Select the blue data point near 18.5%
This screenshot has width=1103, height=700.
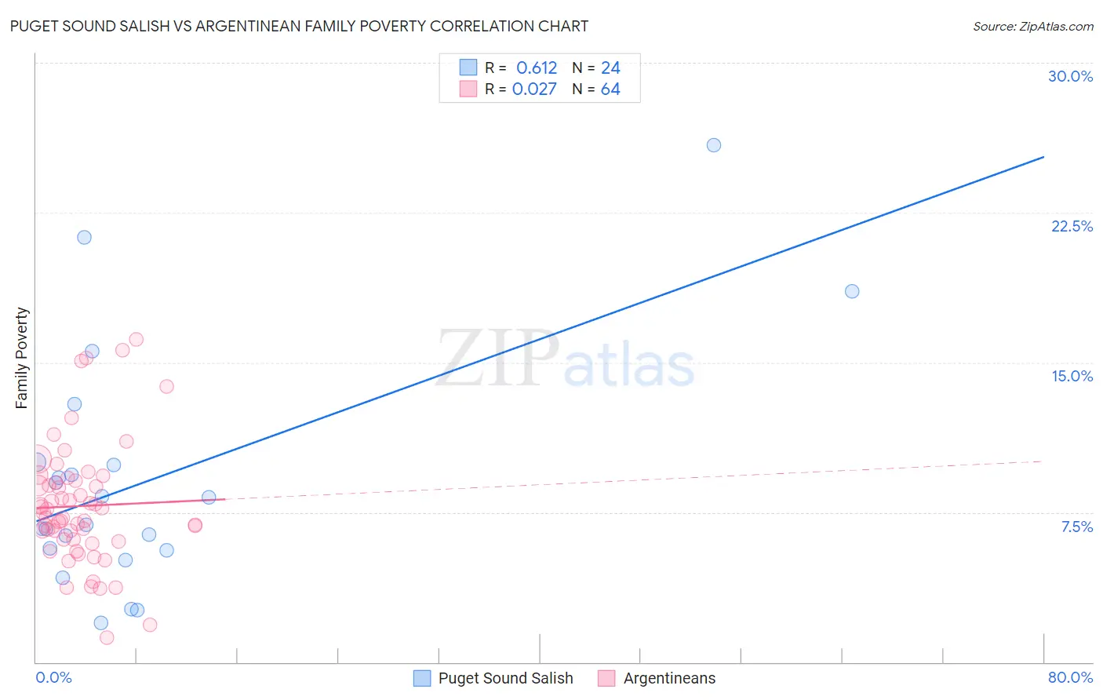coord(852,291)
